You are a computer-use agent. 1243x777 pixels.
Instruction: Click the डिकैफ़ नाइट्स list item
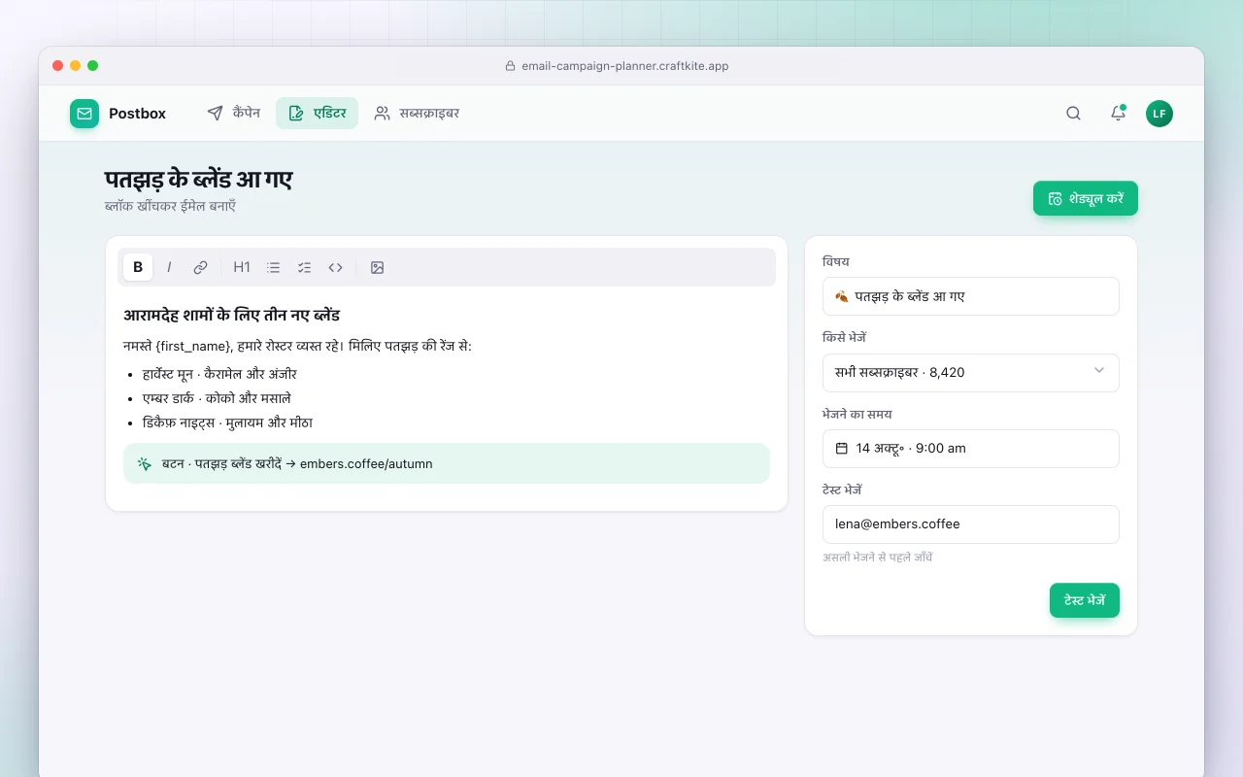(x=227, y=422)
